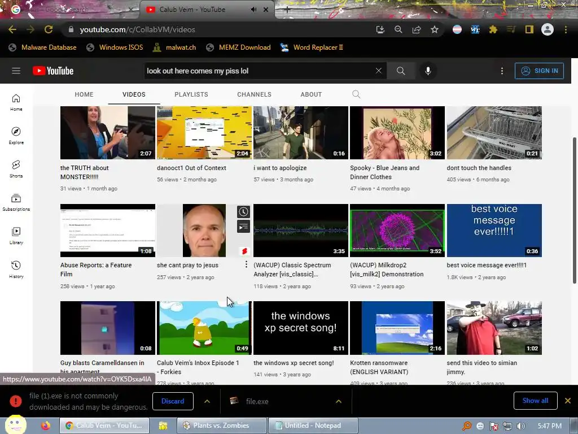This screenshot has height=434, width=578.
Task: Click the YouTube search magnifier button
Action: [x=401, y=71]
